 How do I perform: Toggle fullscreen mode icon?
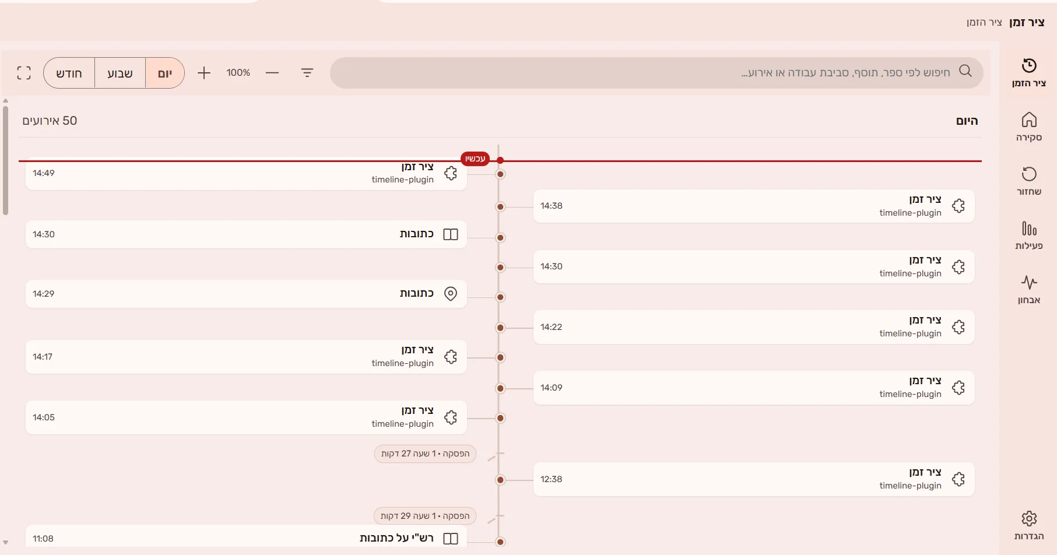tap(24, 73)
